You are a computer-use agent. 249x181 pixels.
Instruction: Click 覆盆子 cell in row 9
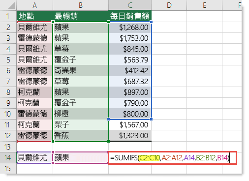point(81,103)
